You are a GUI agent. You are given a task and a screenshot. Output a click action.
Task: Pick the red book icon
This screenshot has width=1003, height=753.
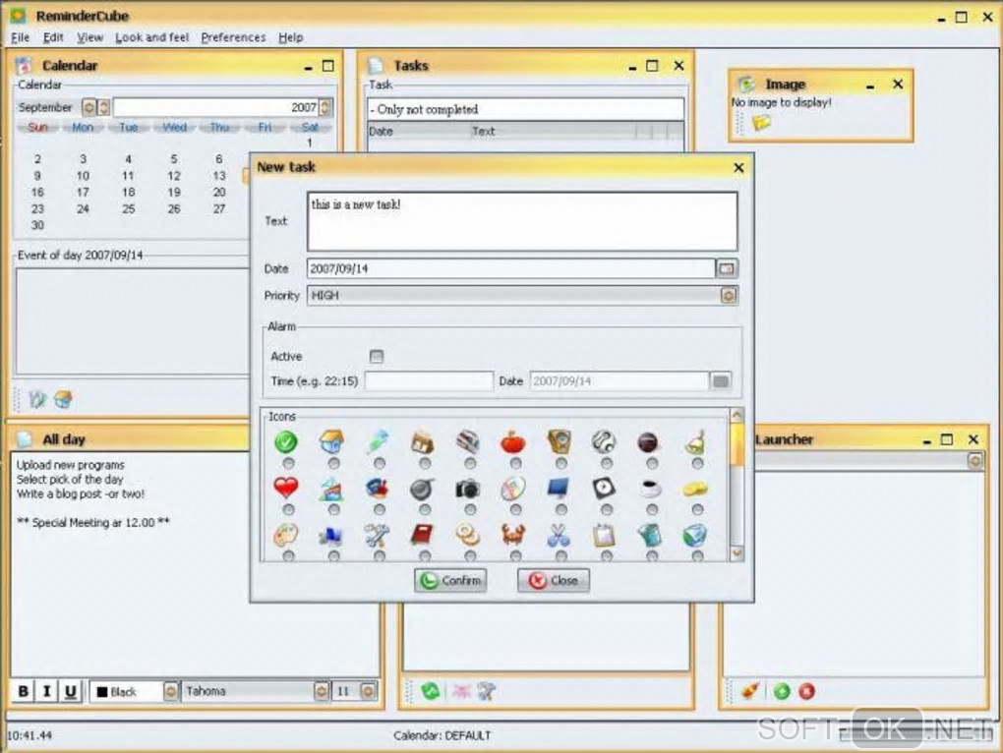click(422, 535)
